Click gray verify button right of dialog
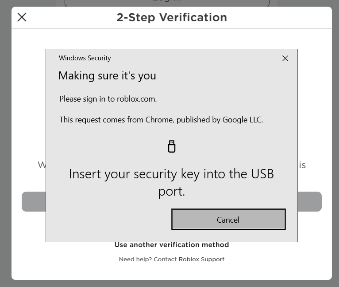This screenshot has height=287, width=339. pos(309,201)
